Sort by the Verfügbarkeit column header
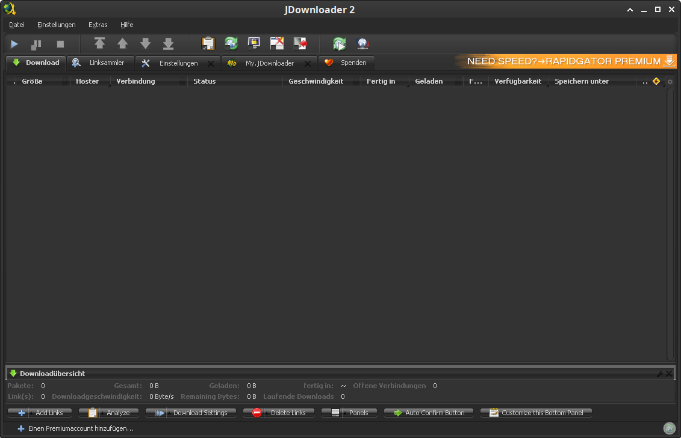 pos(518,81)
